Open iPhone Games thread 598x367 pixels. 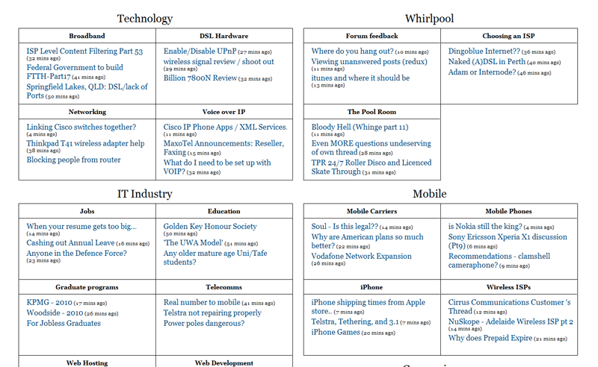coord(335,333)
